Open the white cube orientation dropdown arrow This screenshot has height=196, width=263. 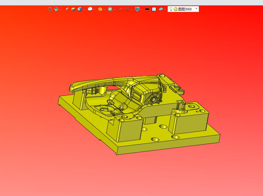click(94, 9)
